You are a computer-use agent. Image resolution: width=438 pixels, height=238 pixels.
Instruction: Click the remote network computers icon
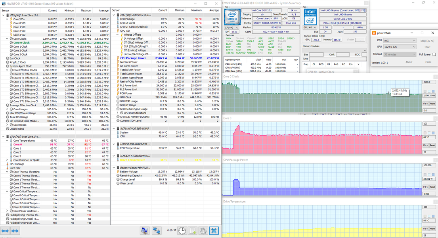157,230
